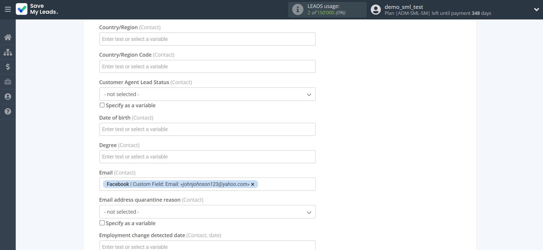Open the connections sitemap sidebar icon

[x=8, y=52]
